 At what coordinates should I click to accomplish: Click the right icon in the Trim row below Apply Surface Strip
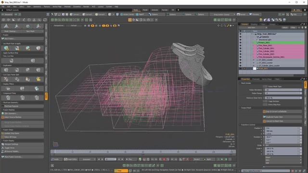tap(33, 61)
